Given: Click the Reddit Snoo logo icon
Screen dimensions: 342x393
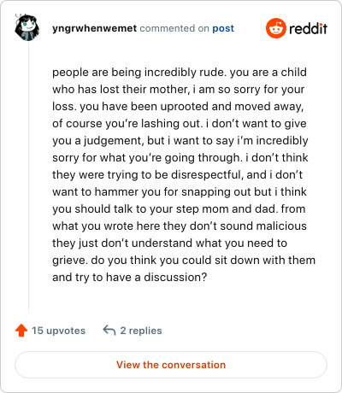Looking at the screenshot, I should [x=276, y=28].
